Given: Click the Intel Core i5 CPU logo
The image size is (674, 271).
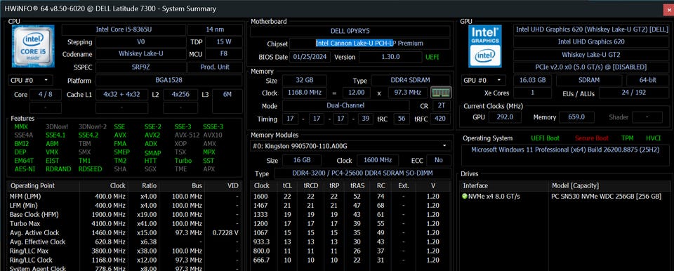Looking at the screenshot, I should point(33,46).
